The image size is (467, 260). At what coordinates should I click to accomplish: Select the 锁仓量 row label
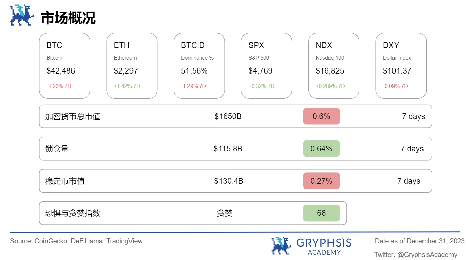[x=57, y=149]
